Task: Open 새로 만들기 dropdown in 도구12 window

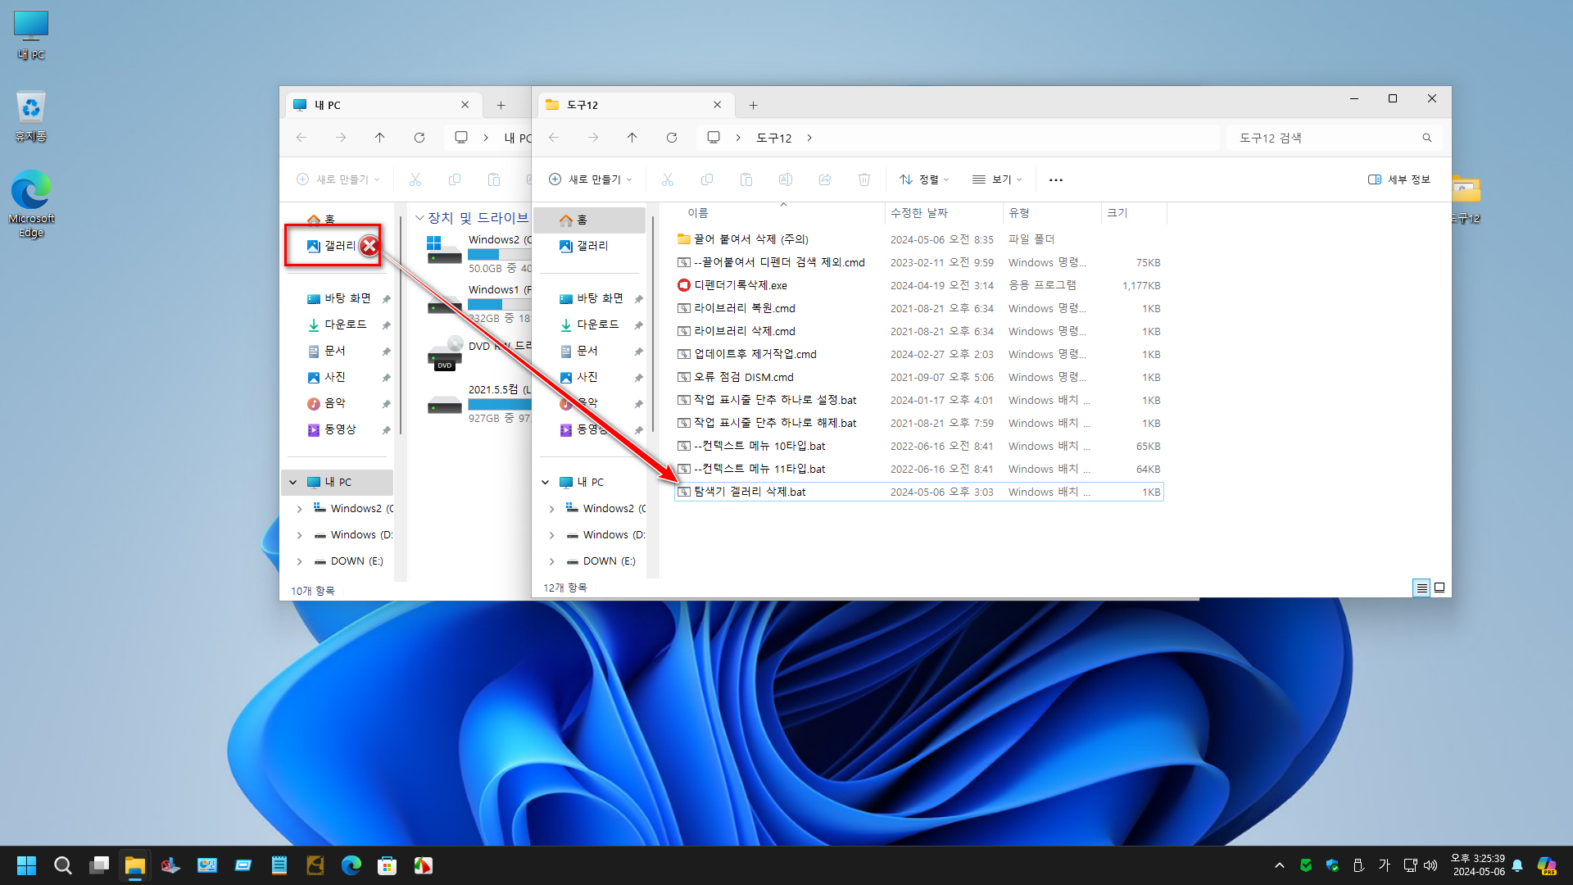Action: pos(591,179)
